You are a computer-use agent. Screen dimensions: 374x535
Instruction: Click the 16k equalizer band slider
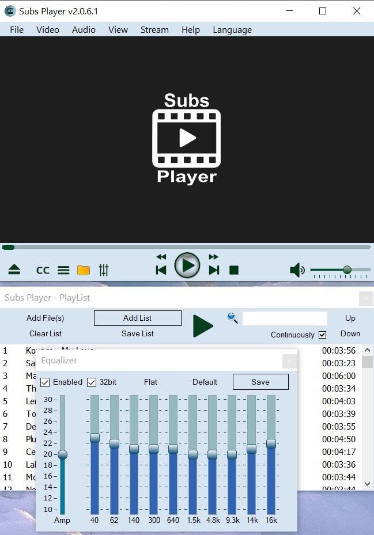[x=271, y=455]
